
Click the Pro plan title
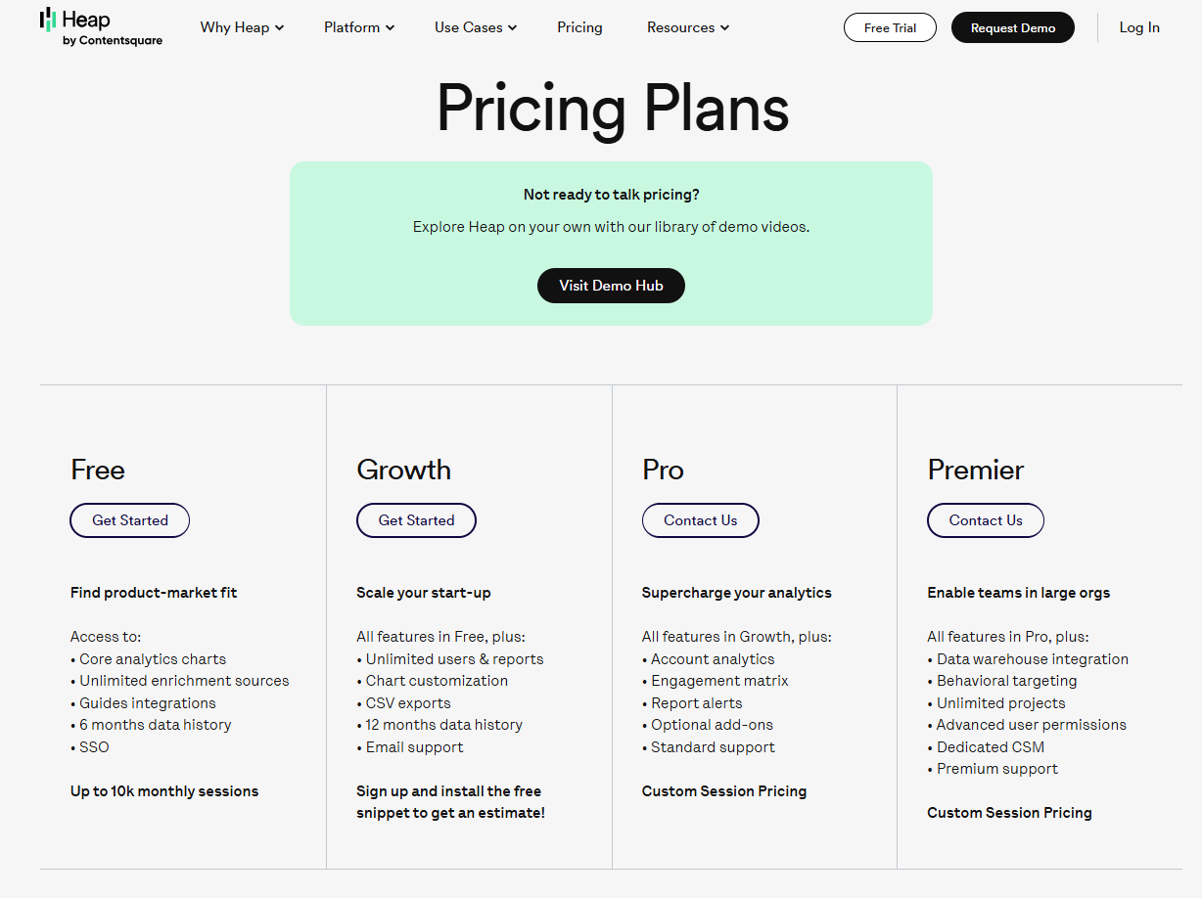click(x=662, y=470)
